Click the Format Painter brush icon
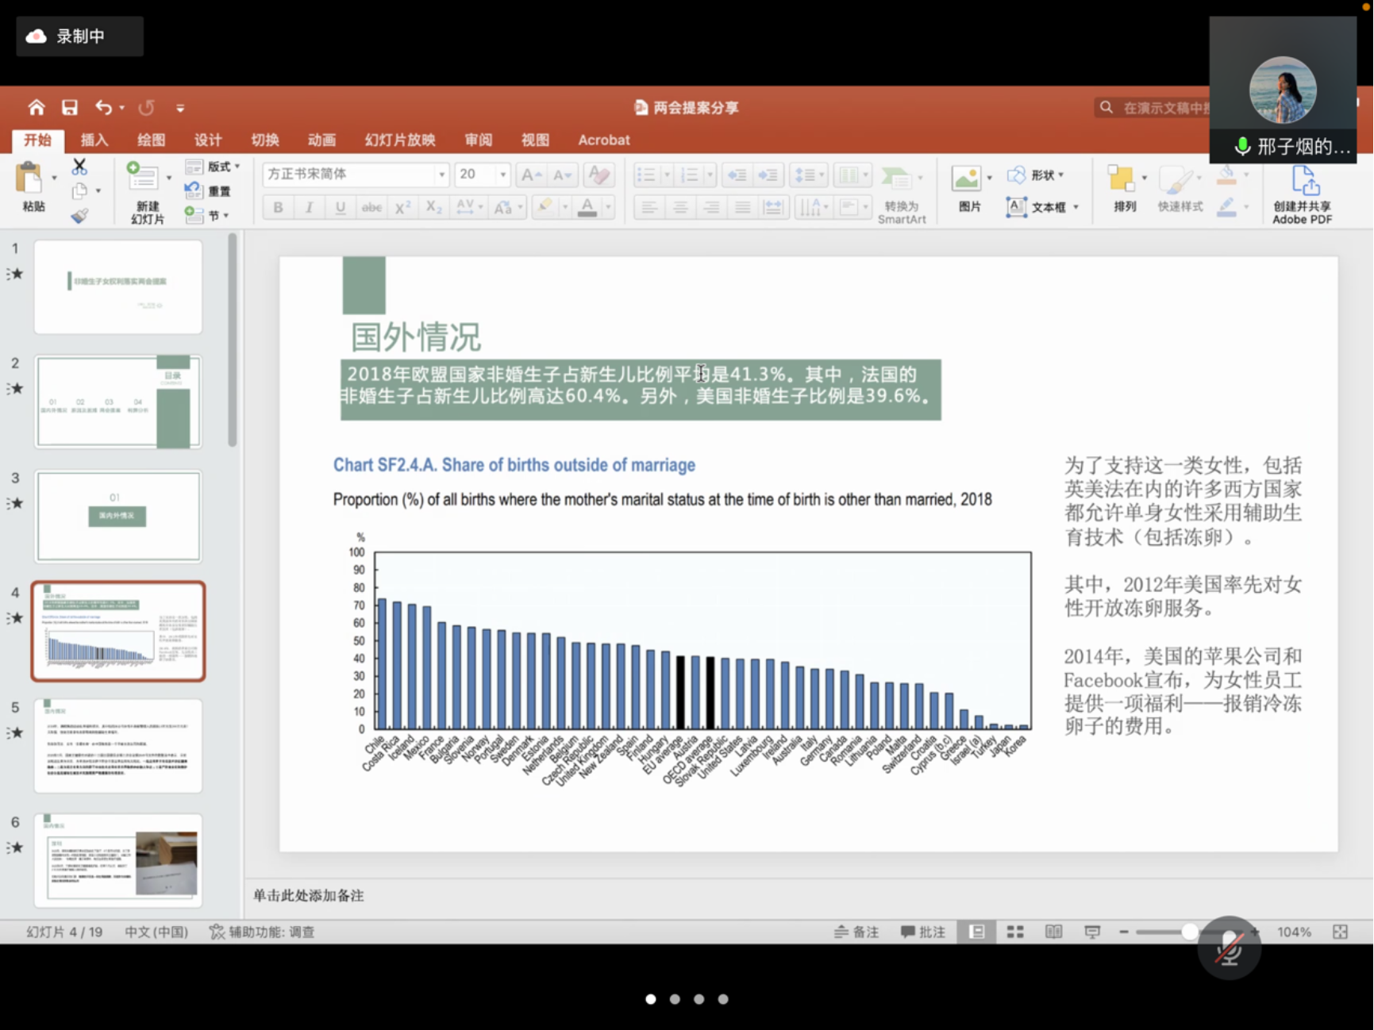This screenshot has height=1030, width=1374. (79, 216)
